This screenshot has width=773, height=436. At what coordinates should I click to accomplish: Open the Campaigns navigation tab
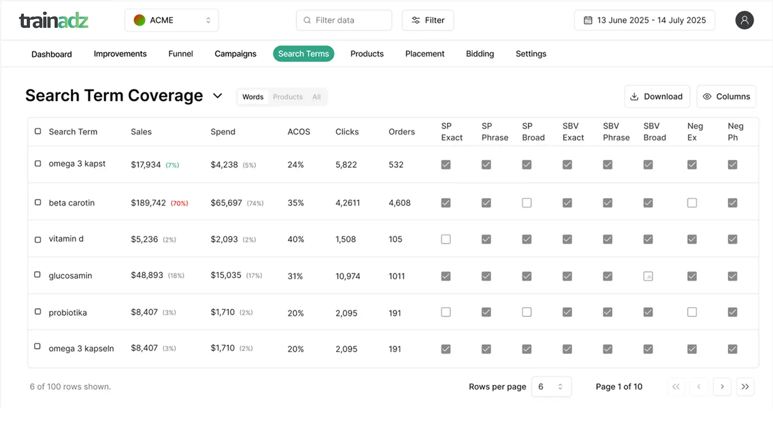click(x=236, y=54)
